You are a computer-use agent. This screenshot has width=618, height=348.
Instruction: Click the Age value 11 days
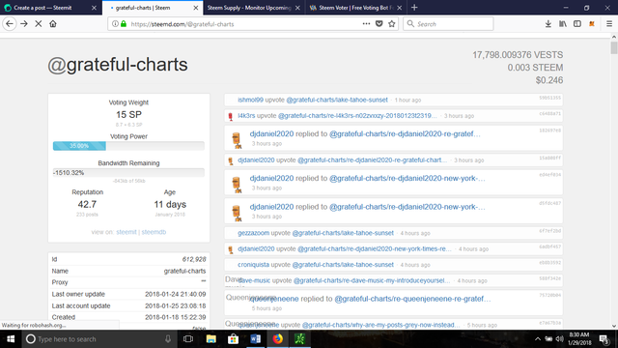170,204
